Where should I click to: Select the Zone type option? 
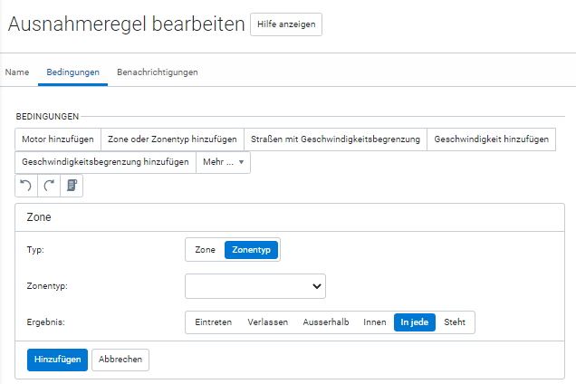point(205,249)
